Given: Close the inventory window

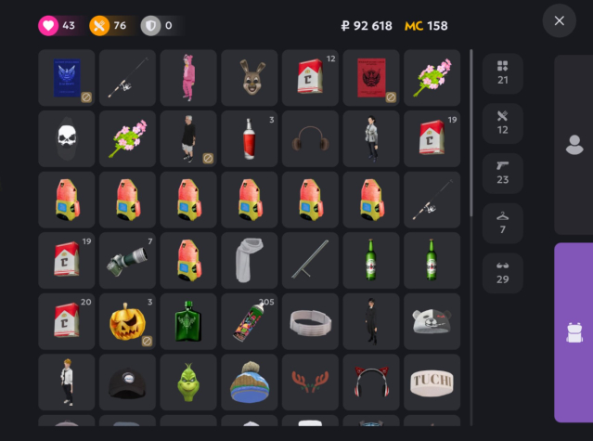Looking at the screenshot, I should (560, 20).
